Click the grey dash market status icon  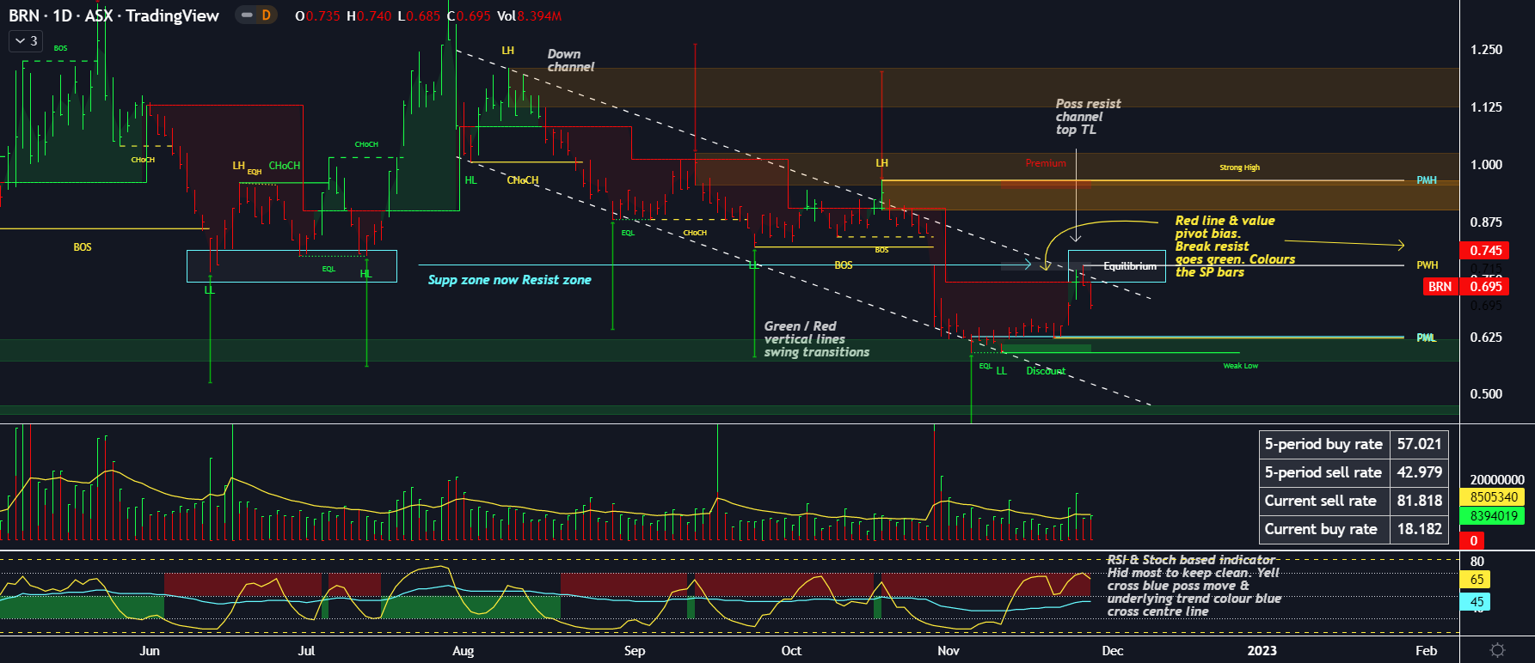coord(247,15)
